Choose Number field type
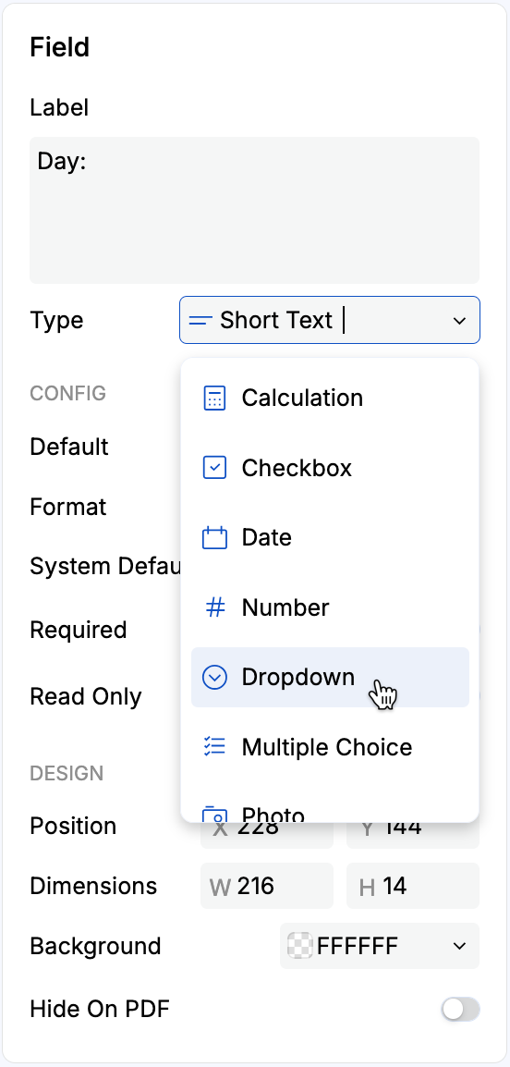This screenshot has width=510, height=1067. click(x=331, y=607)
